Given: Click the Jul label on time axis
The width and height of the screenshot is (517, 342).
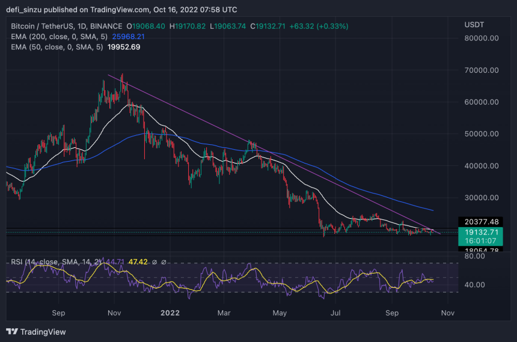Looking at the screenshot, I should (x=336, y=313).
